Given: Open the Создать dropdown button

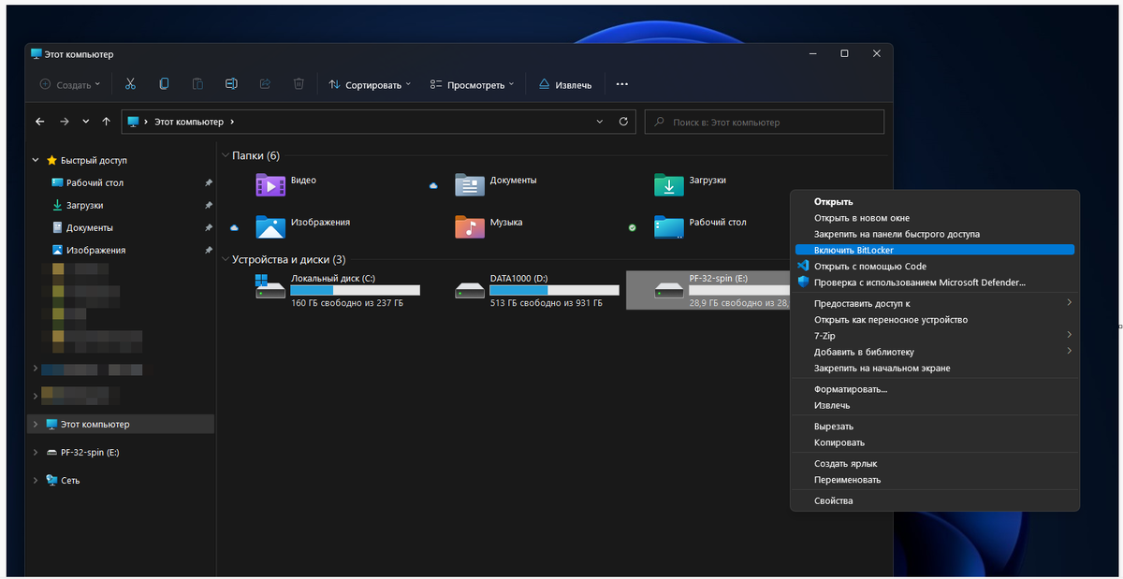Looking at the screenshot, I should pos(71,84).
